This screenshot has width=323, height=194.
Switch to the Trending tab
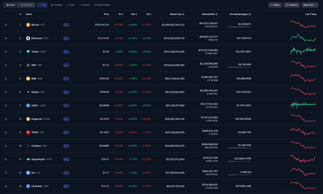pyautogui.click(x=56, y=5)
